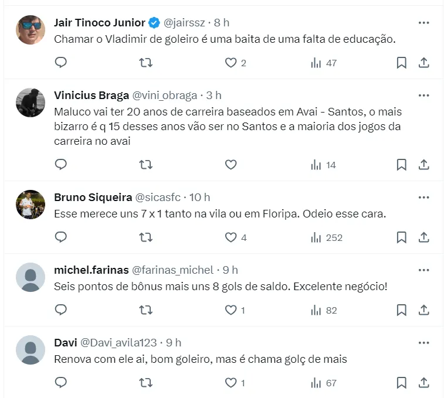
Task: Expand the three-dot menu on Davi's tweet
Action: tap(423, 343)
